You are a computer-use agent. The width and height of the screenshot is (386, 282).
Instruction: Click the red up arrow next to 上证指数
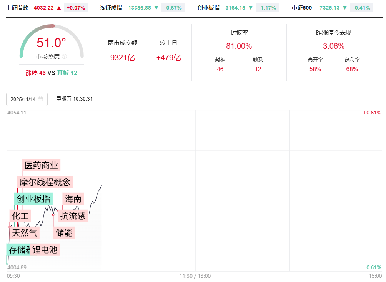coord(59,8)
